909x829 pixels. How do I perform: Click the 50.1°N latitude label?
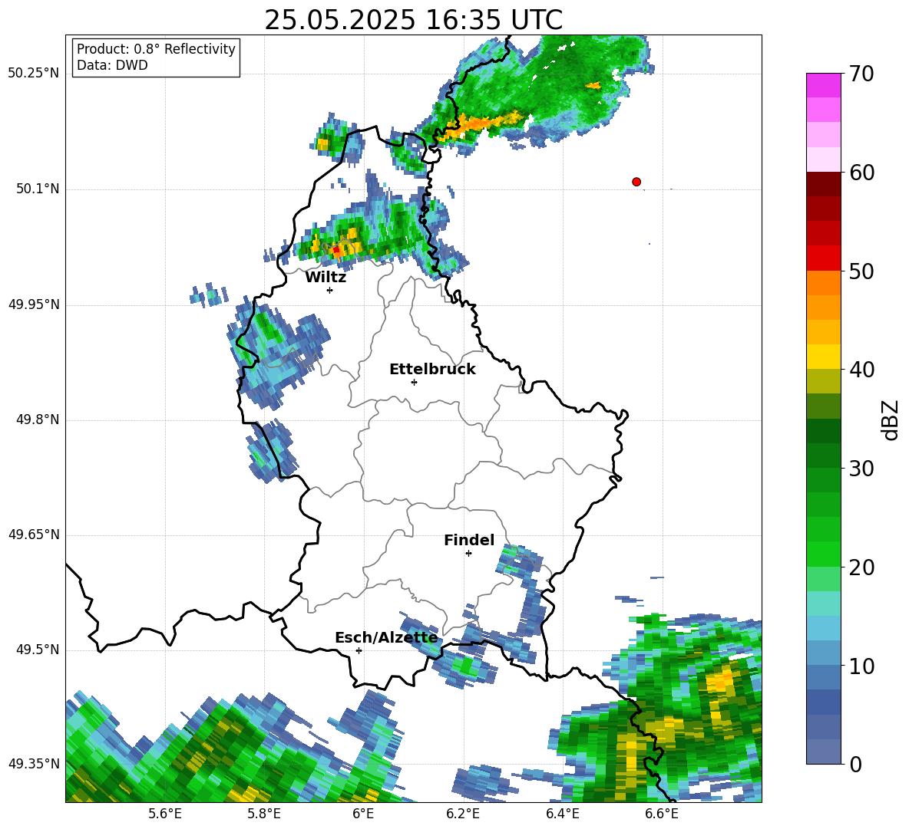(x=38, y=189)
